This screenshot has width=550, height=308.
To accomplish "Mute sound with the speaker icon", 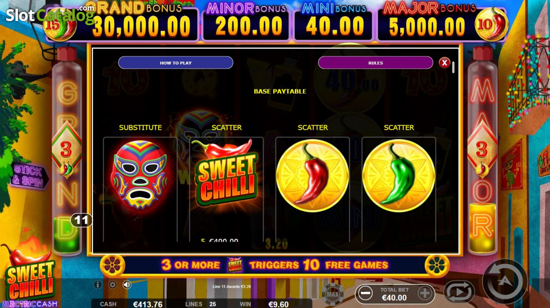I will click(x=127, y=285).
